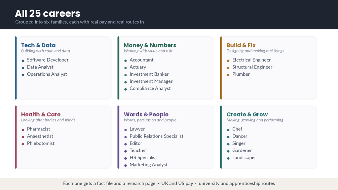The image size is (338, 190).
Task: Click the Tech & Data heading
Action: (38, 45)
